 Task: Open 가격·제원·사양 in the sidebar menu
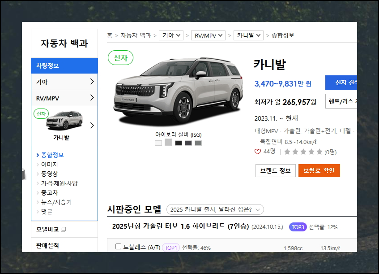click(x=59, y=183)
